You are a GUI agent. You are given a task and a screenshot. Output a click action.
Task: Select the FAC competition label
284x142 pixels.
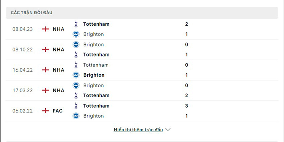click(58, 111)
